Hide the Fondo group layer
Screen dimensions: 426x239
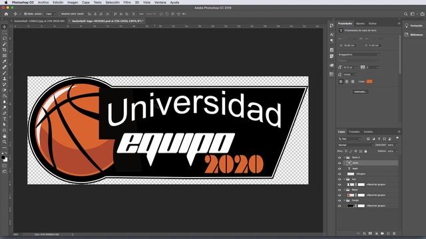[x=339, y=200]
